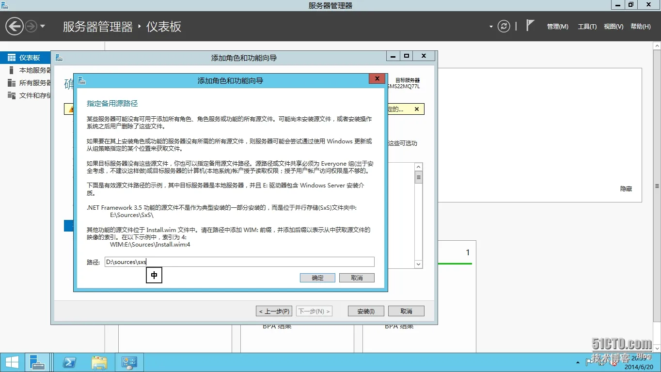Click the count 1 on the dashboard tile

468,252
